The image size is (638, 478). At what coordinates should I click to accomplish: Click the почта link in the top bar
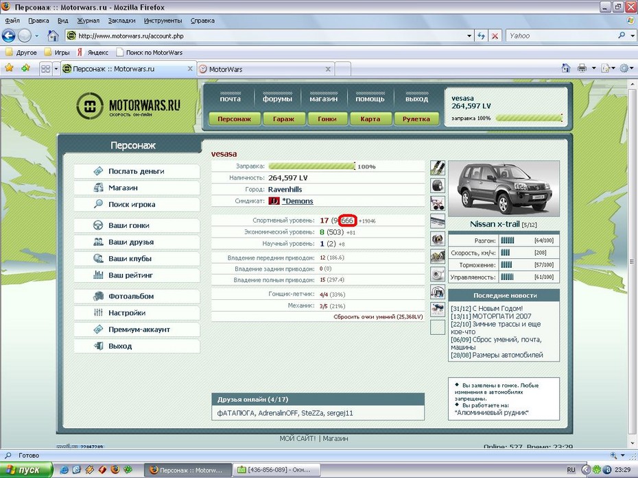point(231,99)
